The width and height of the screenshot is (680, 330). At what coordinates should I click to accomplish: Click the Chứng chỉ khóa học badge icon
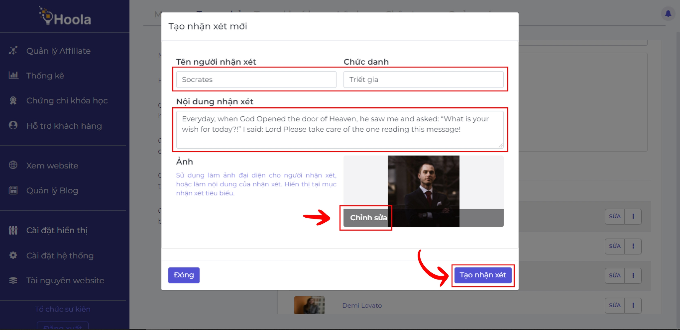pos(13,100)
